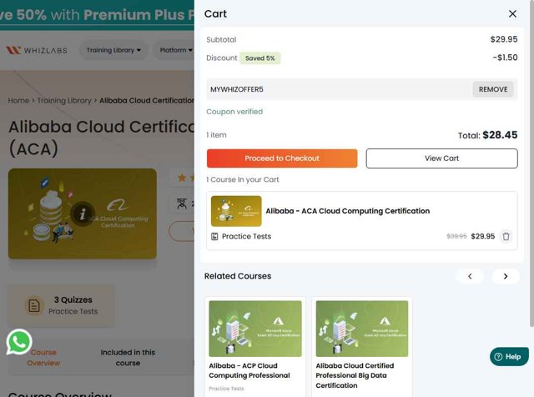Click the 1 Course in your Cart label
The width and height of the screenshot is (534, 397).
[243, 179]
